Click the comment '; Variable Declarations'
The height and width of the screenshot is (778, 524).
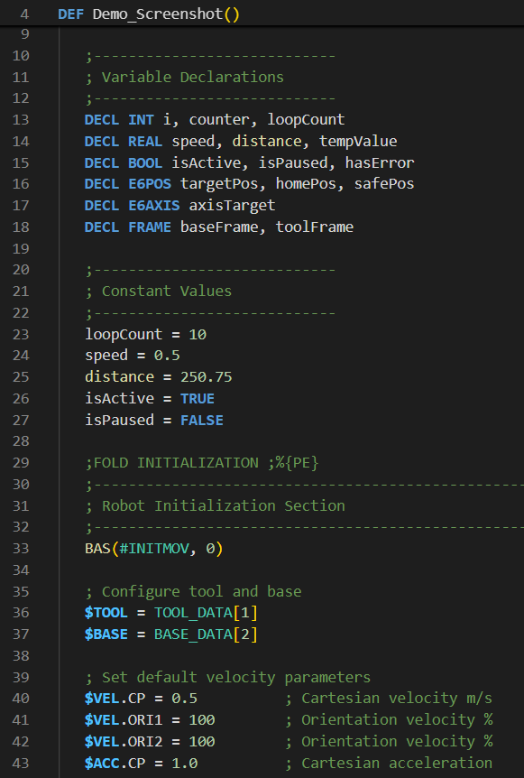(184, 77)
